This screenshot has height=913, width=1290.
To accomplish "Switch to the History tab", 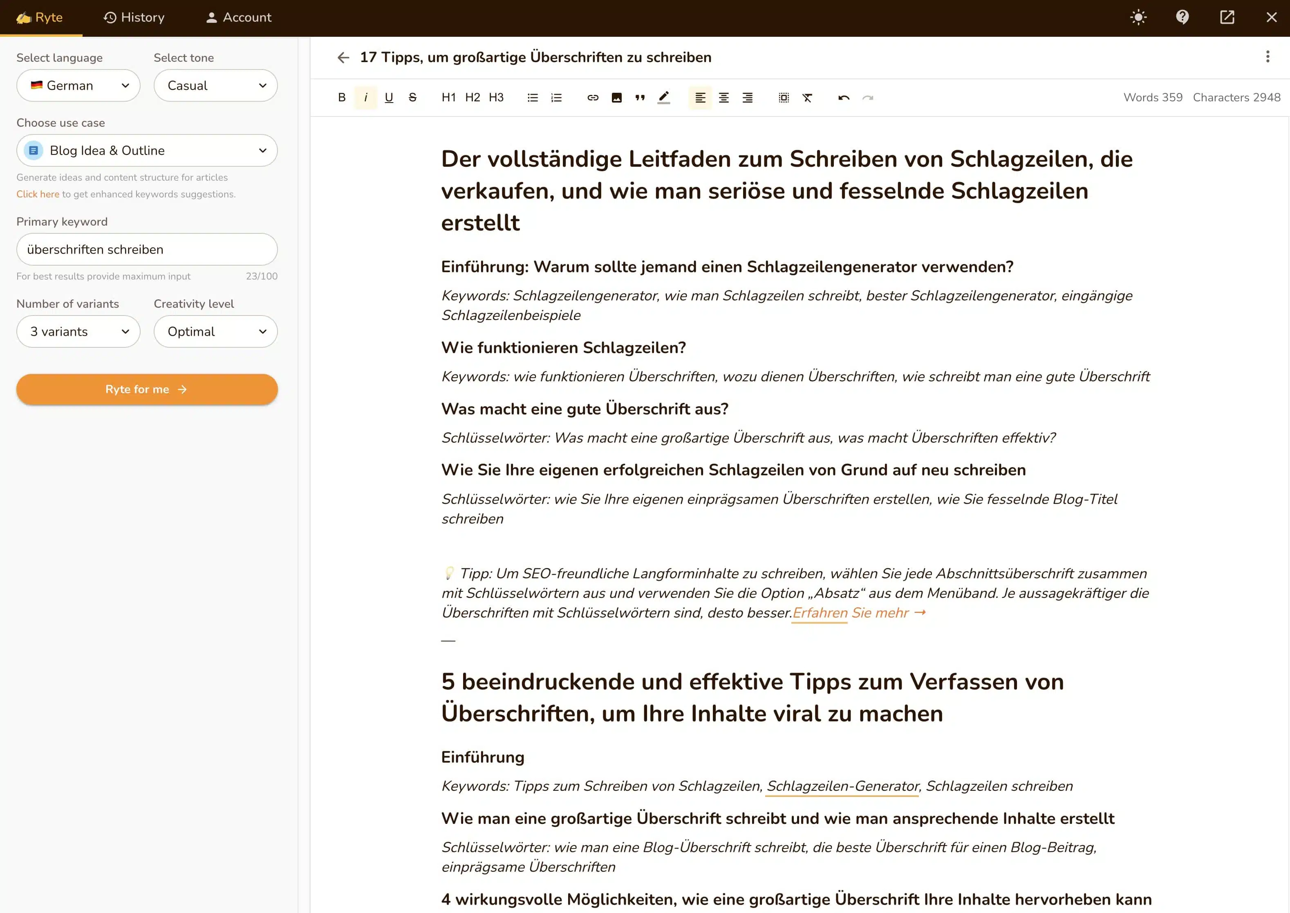I will tap(134, 18).
